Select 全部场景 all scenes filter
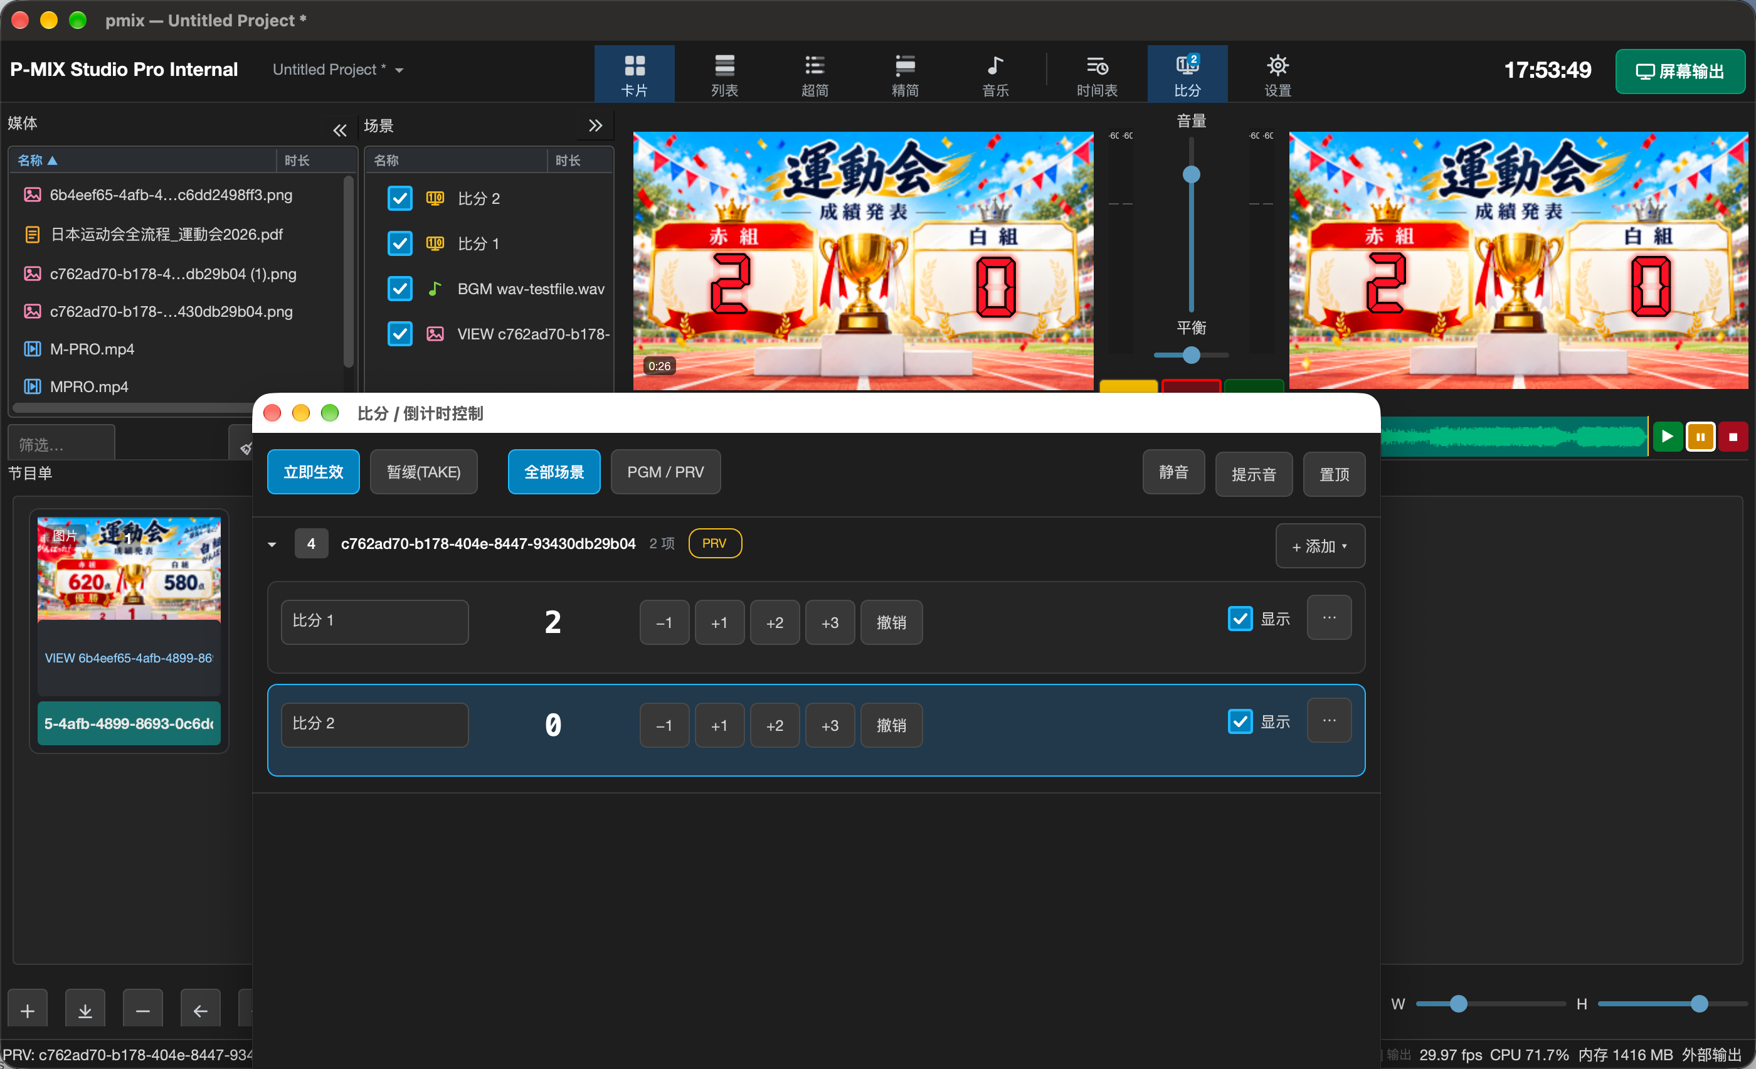 tap(554, 472)
